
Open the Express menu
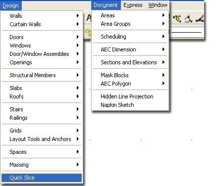133,5
